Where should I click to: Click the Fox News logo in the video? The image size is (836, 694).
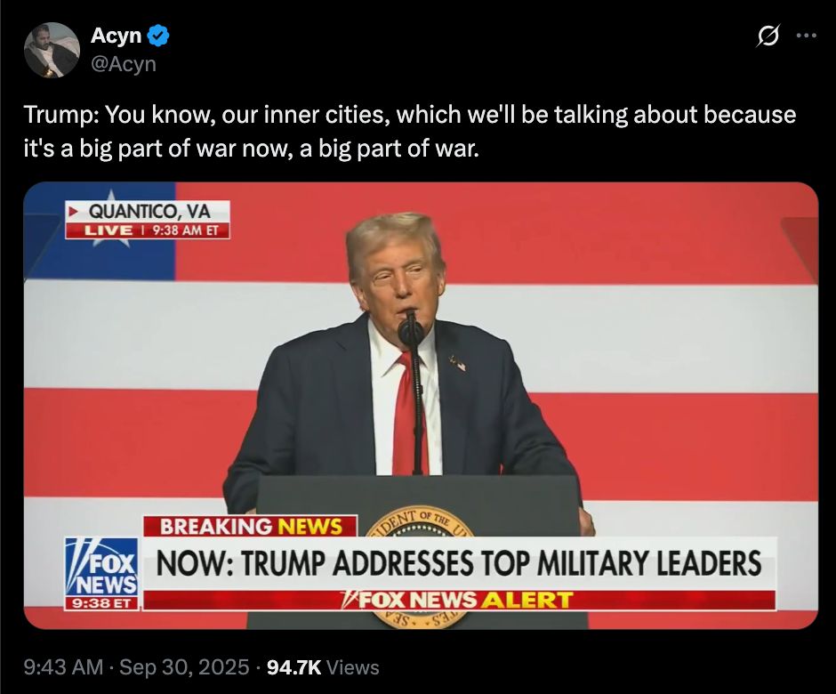[x=102, y=567]
